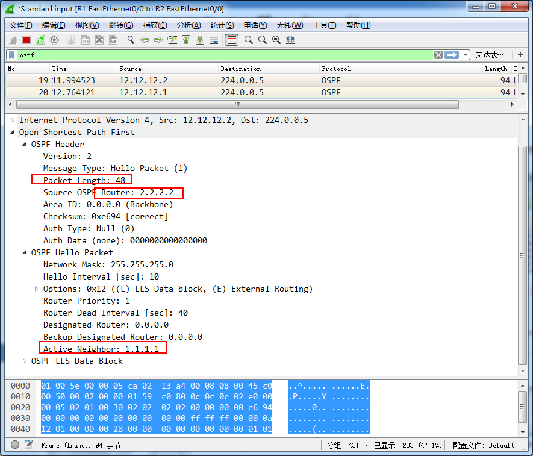Go back to the previous packet in history
This screenshot has width=533, height=456.
[x=145, y=40]
